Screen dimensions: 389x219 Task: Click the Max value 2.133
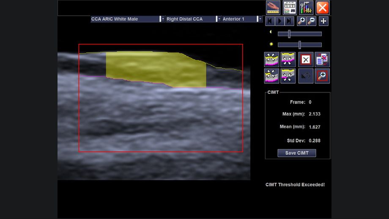coord(315,114)
